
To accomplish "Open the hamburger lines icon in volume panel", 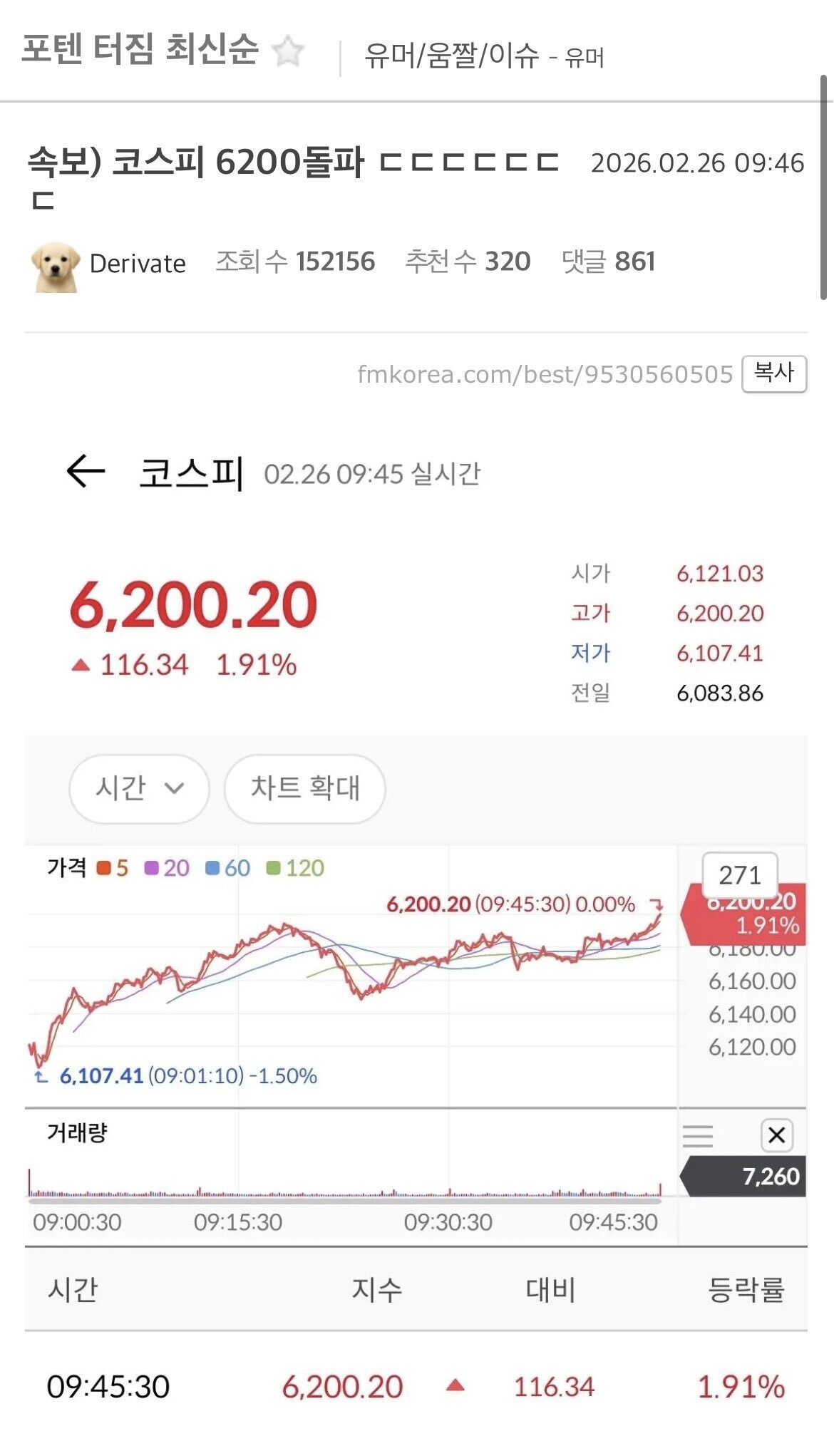I will coord(698,1135).
